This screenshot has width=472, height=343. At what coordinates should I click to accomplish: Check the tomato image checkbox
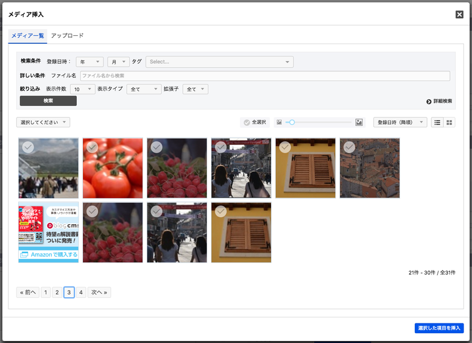click(x=92, y=147)
